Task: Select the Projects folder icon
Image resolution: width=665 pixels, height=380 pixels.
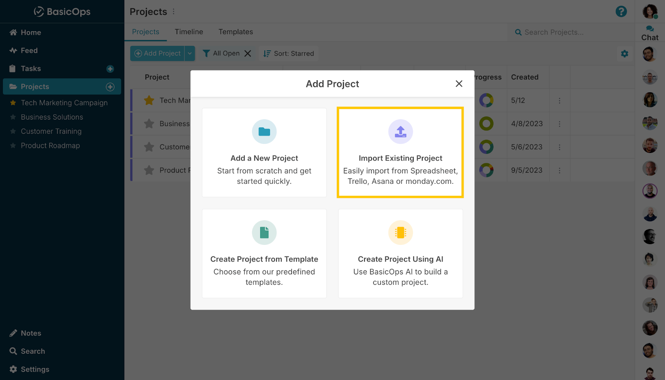Action: coord(12,86)
